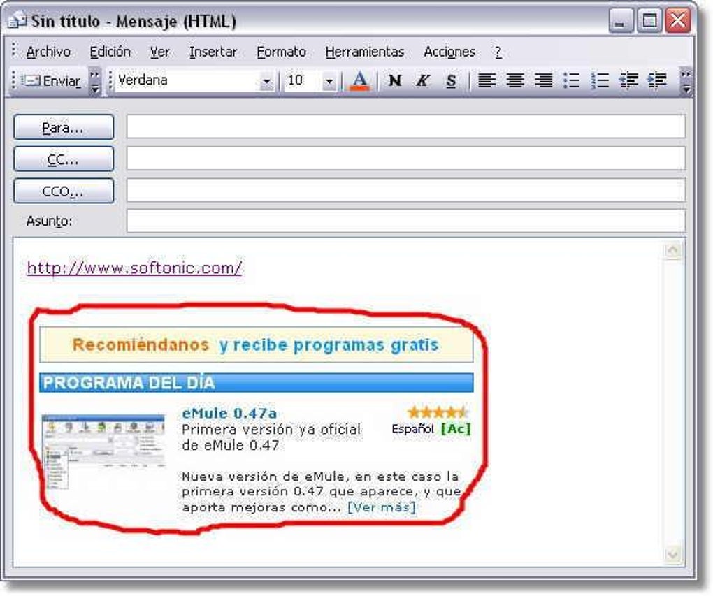
Task: Toggle underline (S) formatting
Action: 451,81
